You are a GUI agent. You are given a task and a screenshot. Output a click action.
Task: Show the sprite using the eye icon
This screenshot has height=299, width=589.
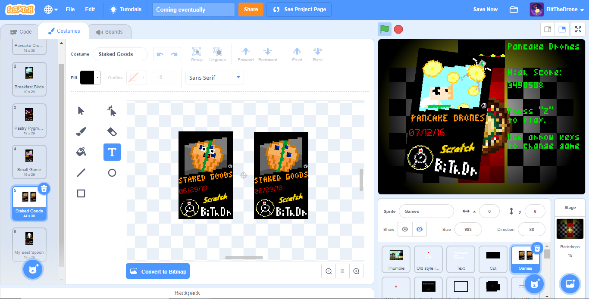pos(404,229)
